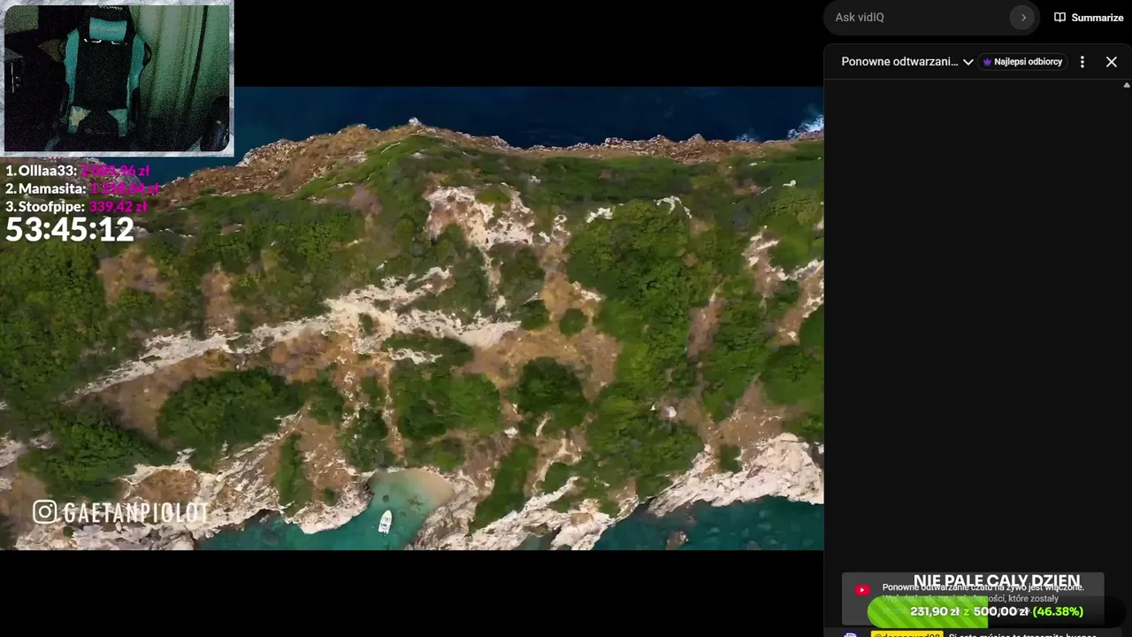The image size is (1132, 637).
Task: Click the 53:45:12 stream timer
Action: pyautogui.click(x=70, y=230)
